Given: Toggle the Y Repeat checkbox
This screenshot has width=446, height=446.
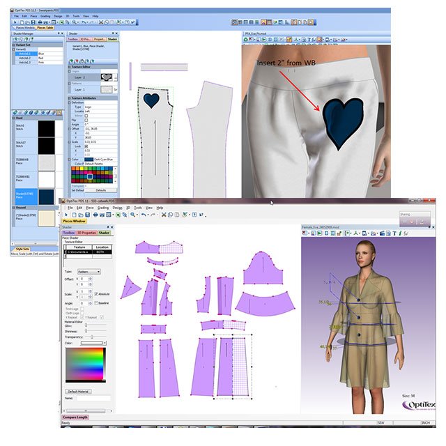Looking at the screenshot, I should pos(102,317).
